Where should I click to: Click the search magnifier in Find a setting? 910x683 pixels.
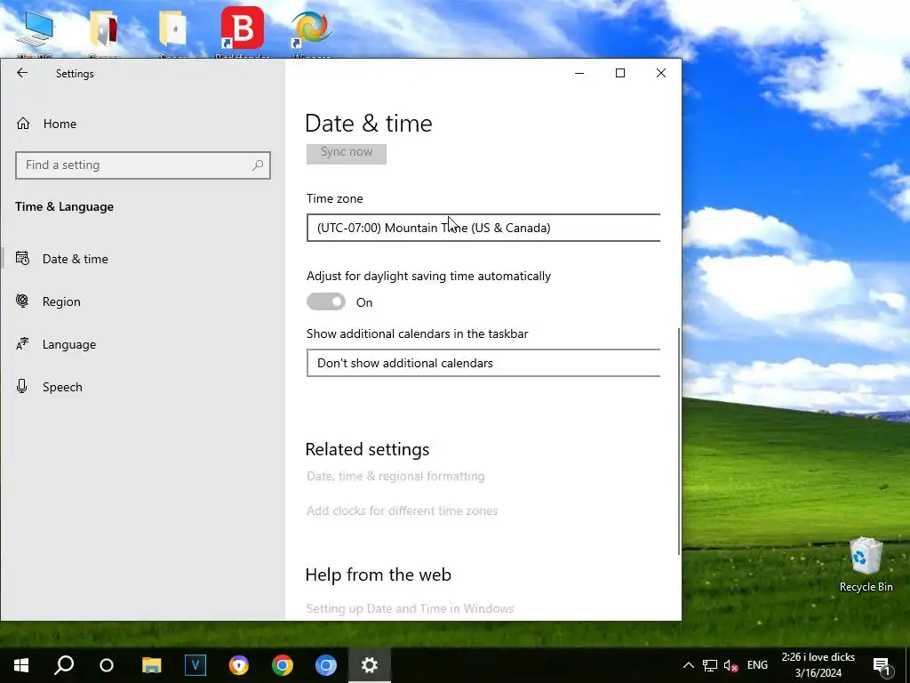(x=258, y=165)
